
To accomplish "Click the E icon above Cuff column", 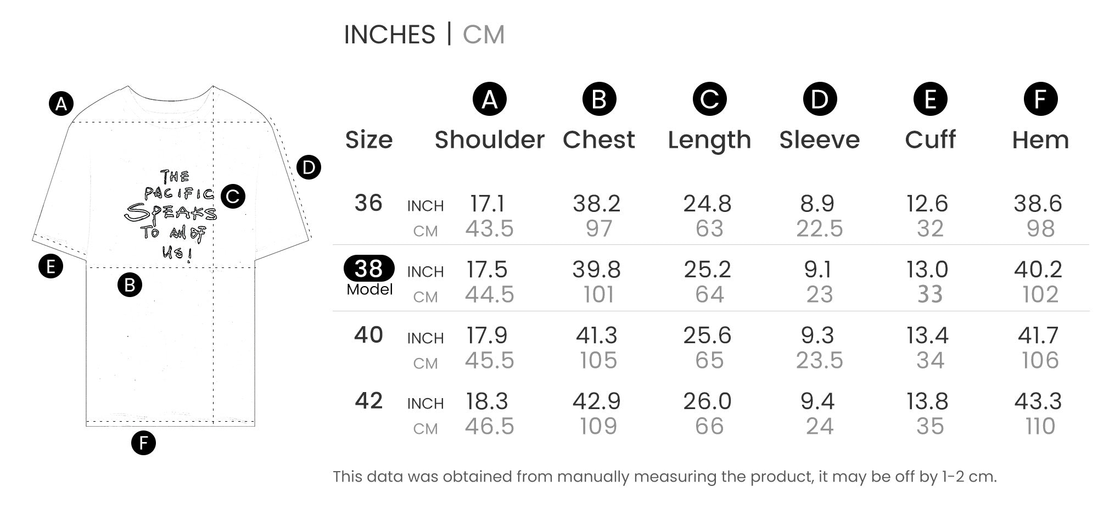I will pyautogui.click(x=930, y=99).
